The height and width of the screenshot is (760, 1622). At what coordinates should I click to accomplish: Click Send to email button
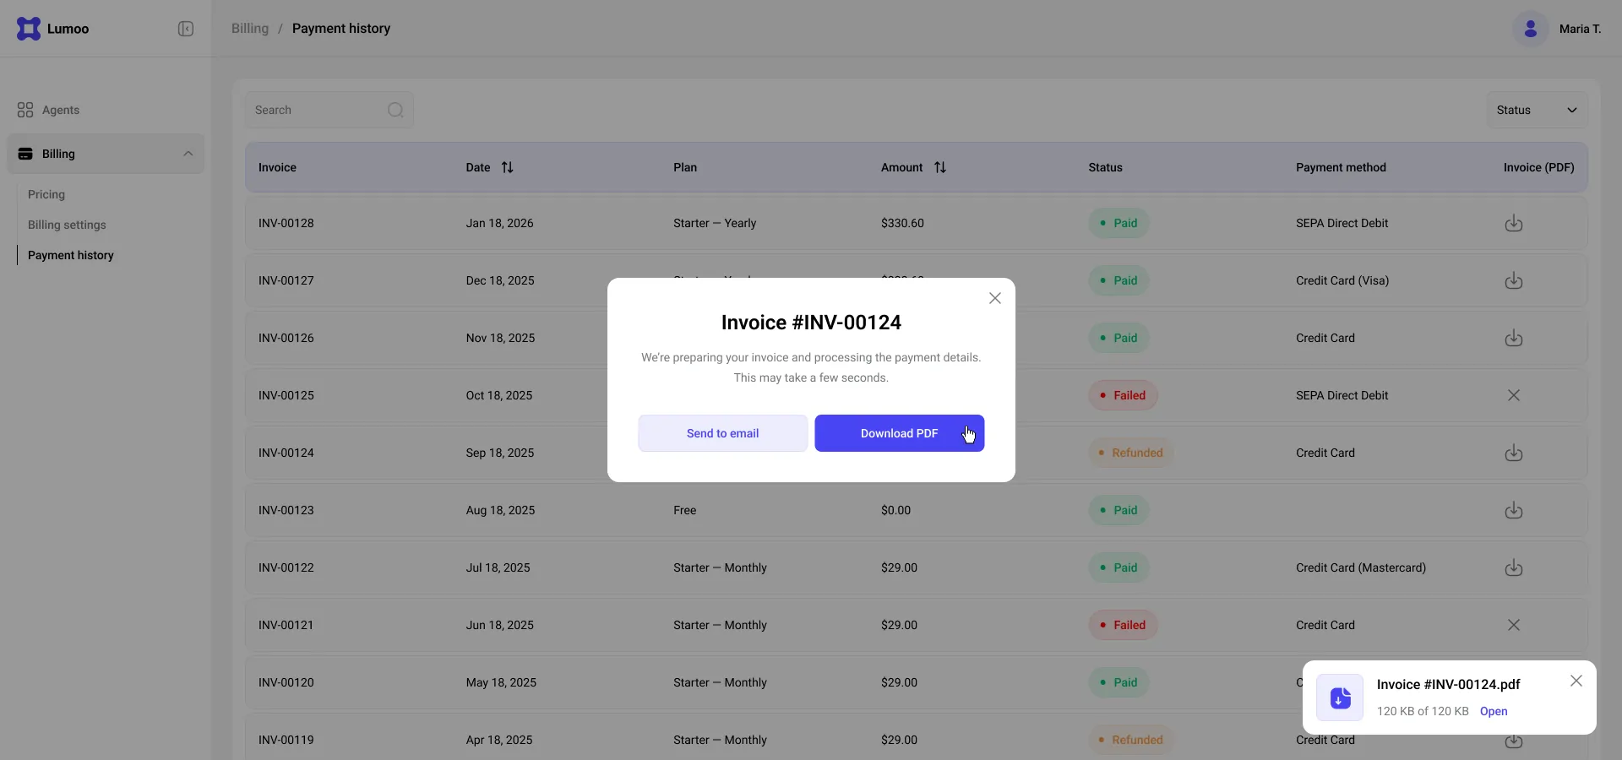tap(722, 433)
